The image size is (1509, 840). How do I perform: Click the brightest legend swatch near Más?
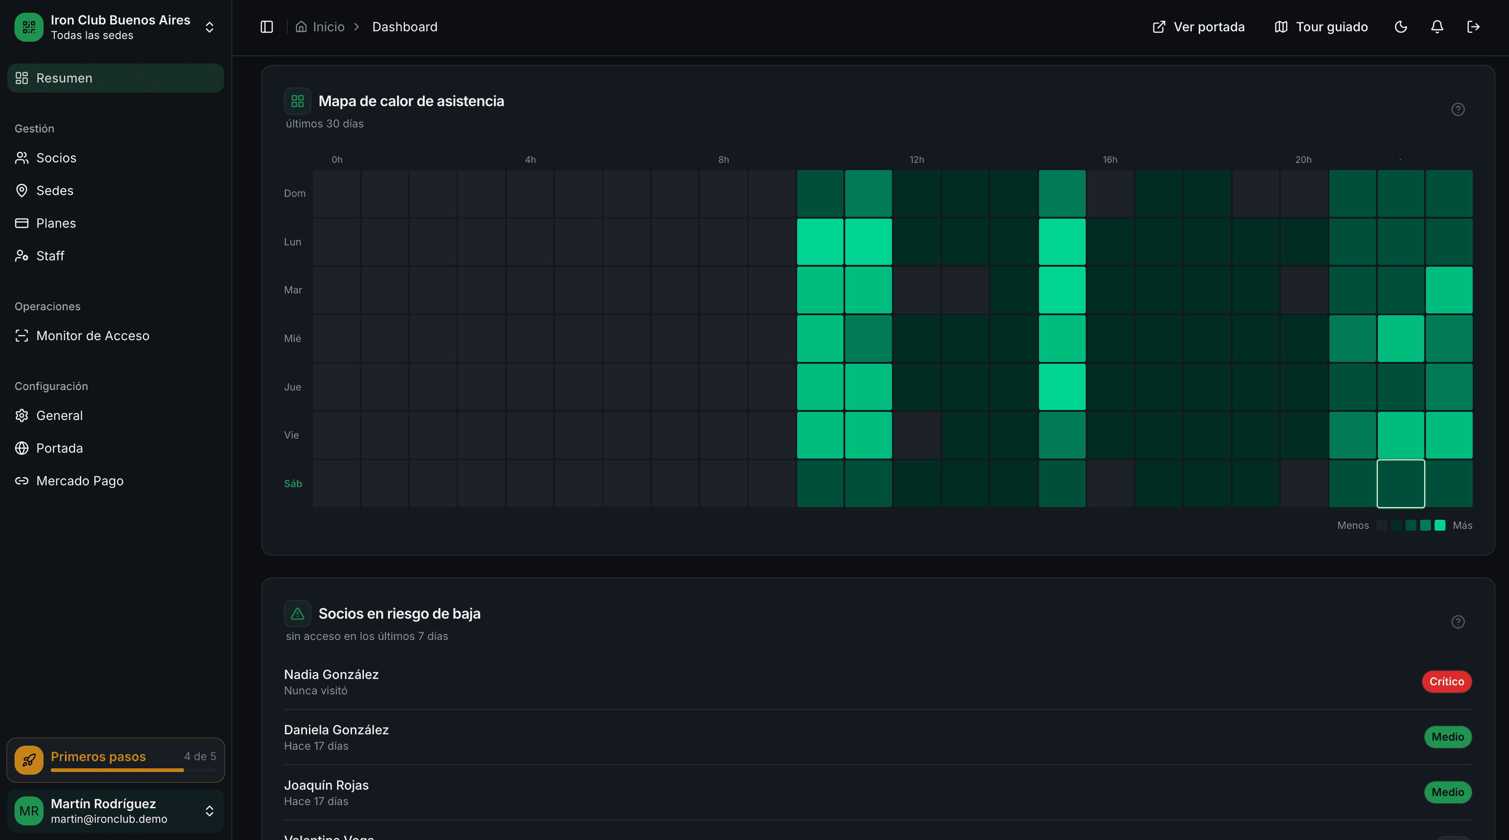point(1440,525)
